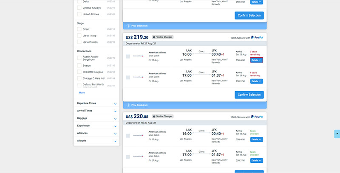
Task: Click 'Departure on Fri 27 Aug '21' under US$ 220.88
Action: (x=141, y=123)
